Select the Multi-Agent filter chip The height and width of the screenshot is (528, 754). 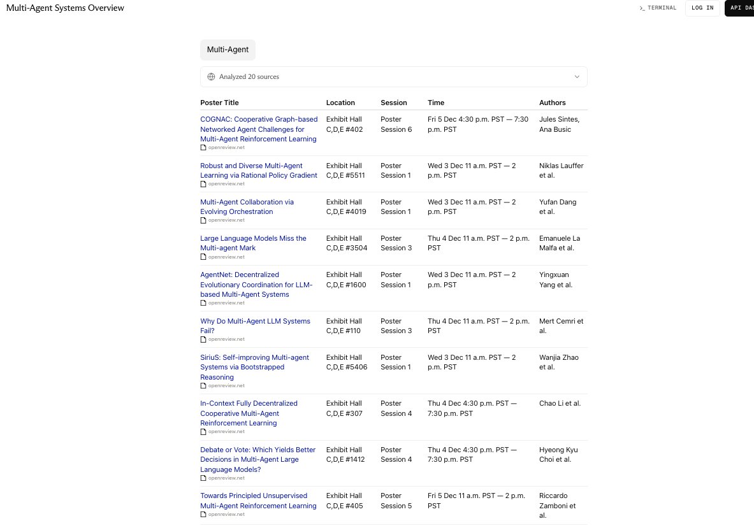(228, 50)
